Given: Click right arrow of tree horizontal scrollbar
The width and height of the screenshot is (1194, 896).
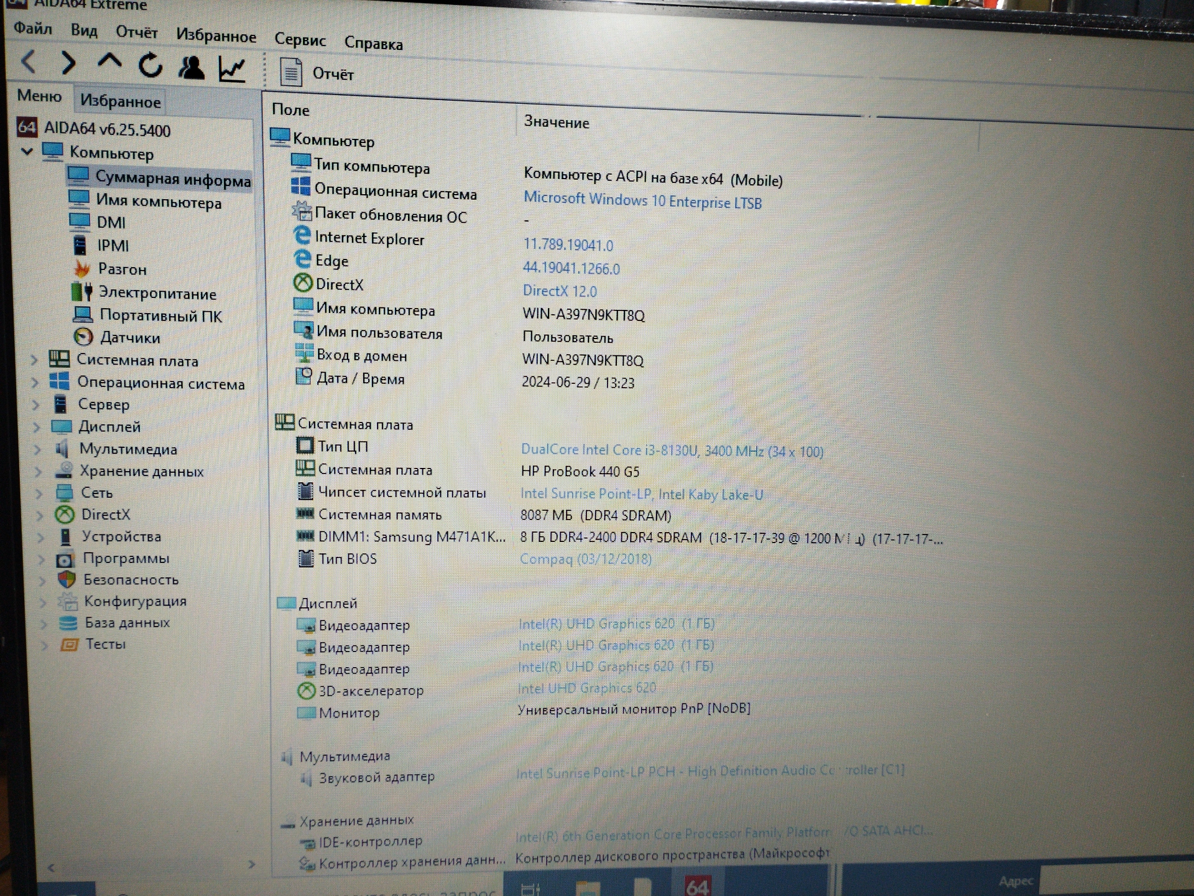Looking at the screenshot, I should tap(251, 864).
